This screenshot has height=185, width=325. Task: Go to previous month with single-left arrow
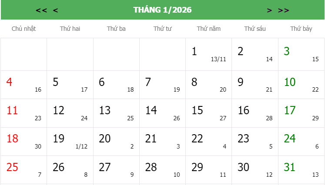coord(55,10)
